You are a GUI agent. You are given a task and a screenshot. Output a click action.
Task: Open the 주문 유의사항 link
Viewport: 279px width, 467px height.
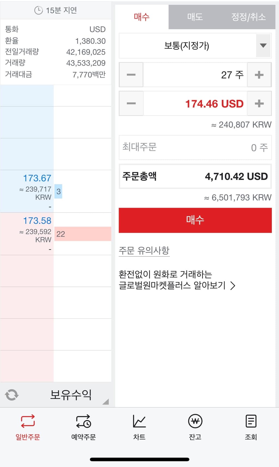(x=144, y=250)
